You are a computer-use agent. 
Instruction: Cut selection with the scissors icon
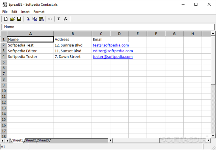[28, 19]
